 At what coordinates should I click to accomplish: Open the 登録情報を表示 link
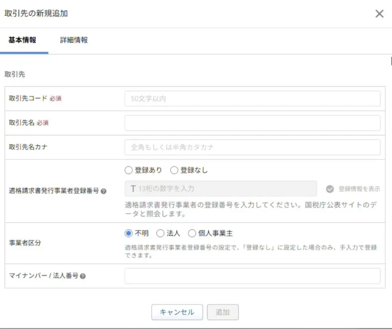click(359, 189)
